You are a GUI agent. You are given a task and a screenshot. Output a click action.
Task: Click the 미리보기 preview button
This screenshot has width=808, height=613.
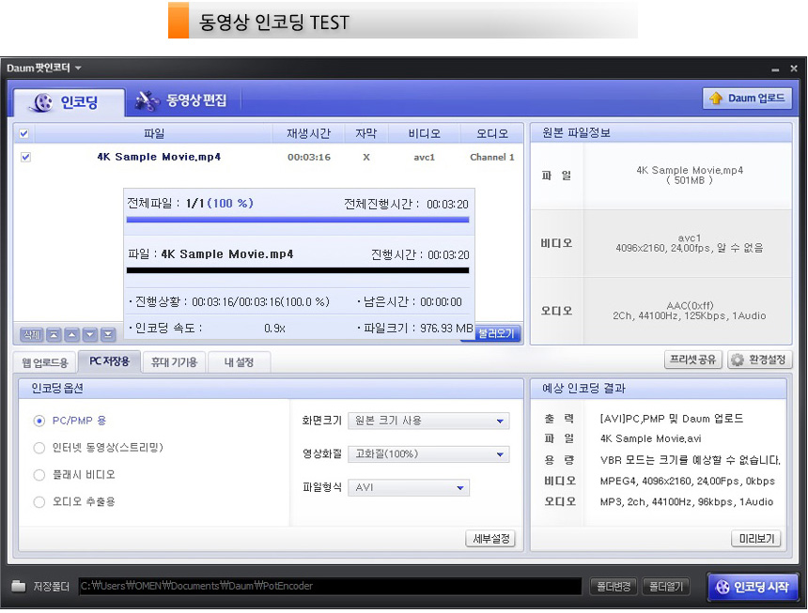756,539
